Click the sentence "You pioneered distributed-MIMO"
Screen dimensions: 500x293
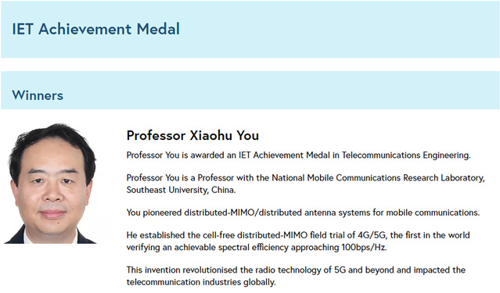click(x=303, y=213)
